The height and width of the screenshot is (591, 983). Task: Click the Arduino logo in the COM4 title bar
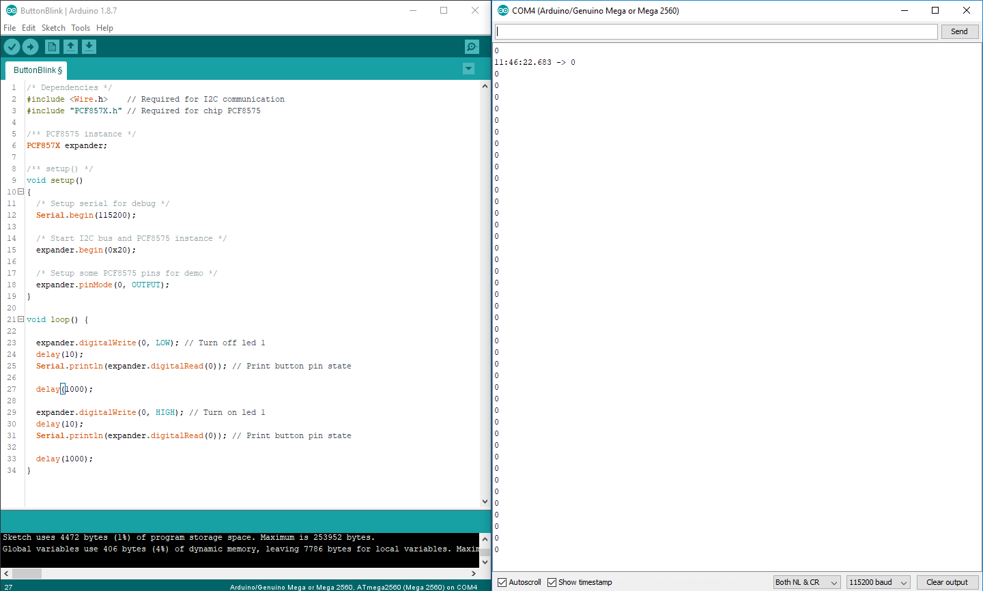click(x=503, y=10)
